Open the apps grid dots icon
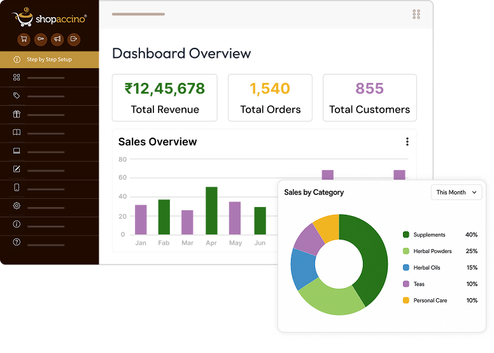This screenshot has width=494, height=353. 416,14
